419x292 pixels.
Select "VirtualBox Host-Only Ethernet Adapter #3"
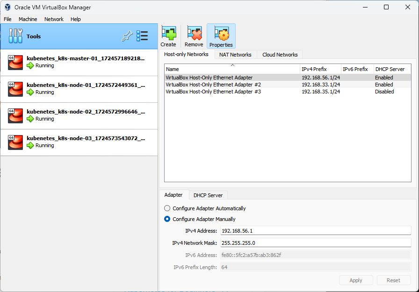click(288, 92)
